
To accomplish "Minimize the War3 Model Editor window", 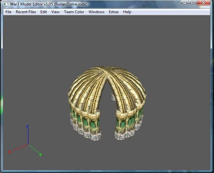I will coord(185,3).
